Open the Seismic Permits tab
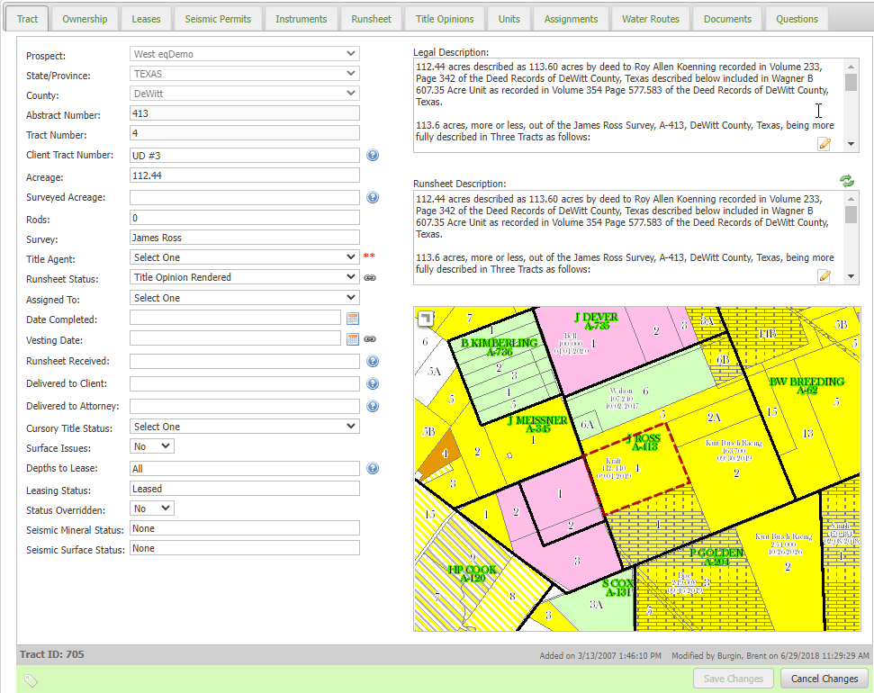The image size is (874, 693). 218,19
